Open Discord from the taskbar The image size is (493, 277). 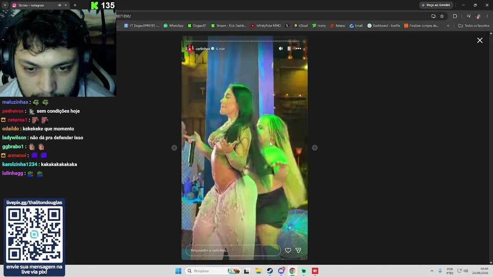282,271
